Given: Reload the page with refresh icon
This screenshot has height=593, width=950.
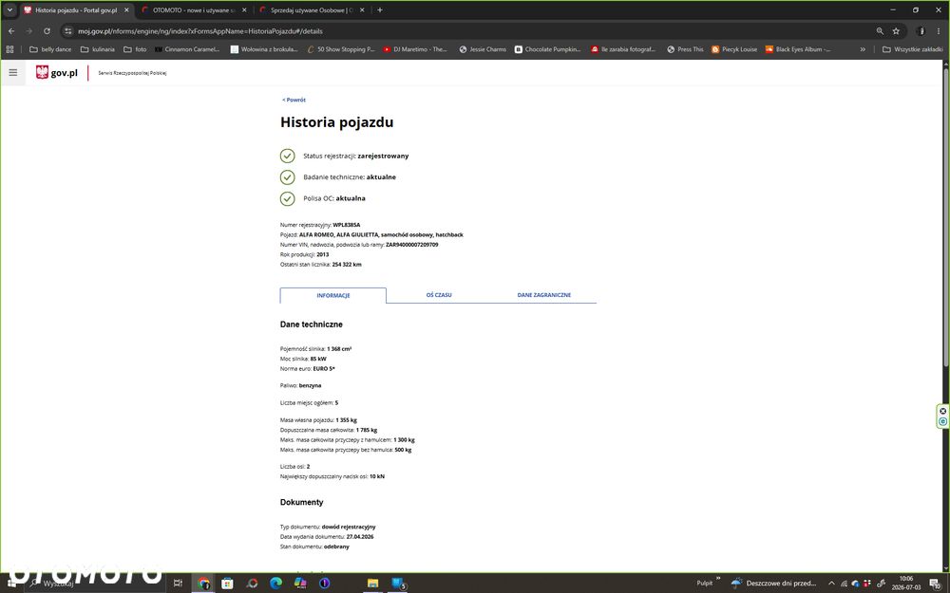Looking at the screenshot, I should (47, 31).
